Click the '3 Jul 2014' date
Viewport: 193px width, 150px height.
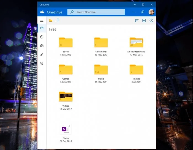click(136, 82)
